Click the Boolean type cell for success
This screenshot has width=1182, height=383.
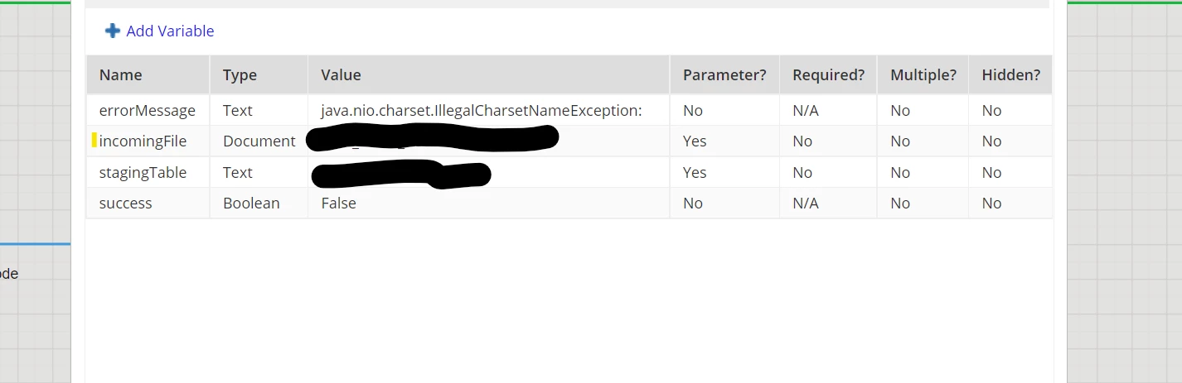click(x=251, y=203)
